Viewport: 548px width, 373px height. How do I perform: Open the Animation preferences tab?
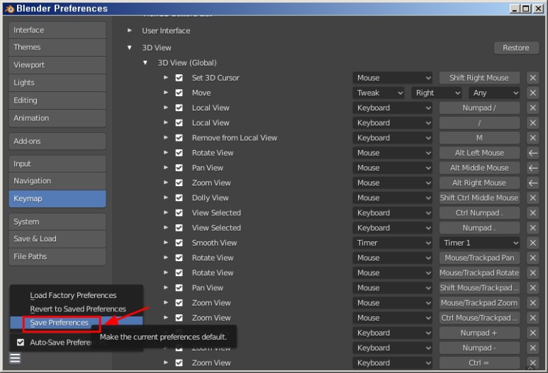coord(57,118)
